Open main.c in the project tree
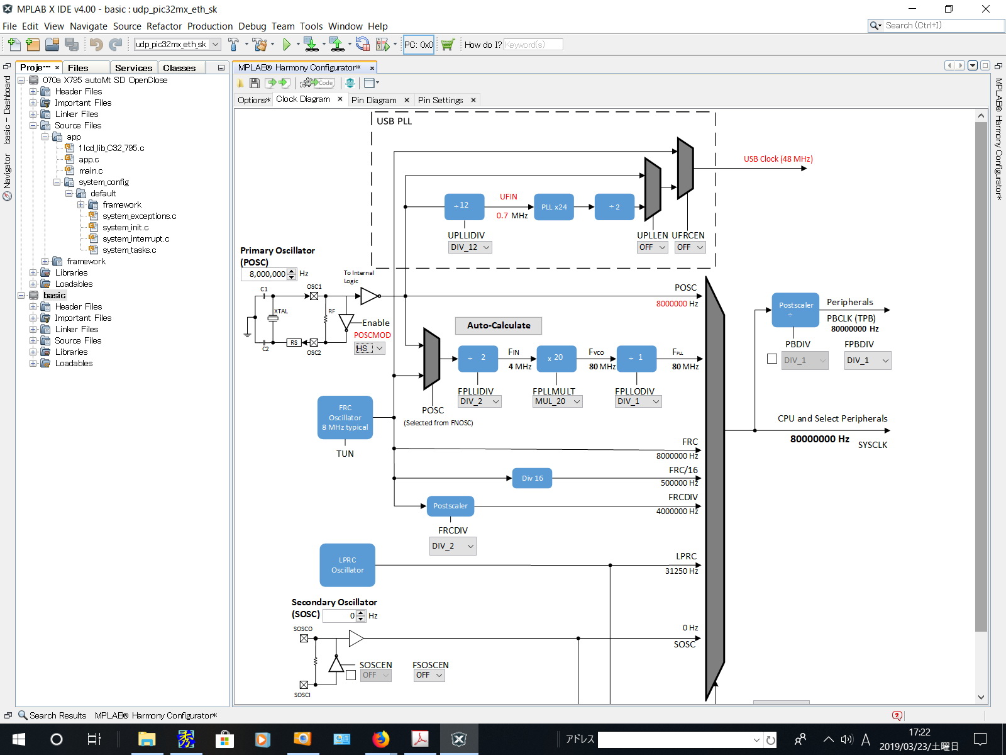 [91, 171]
